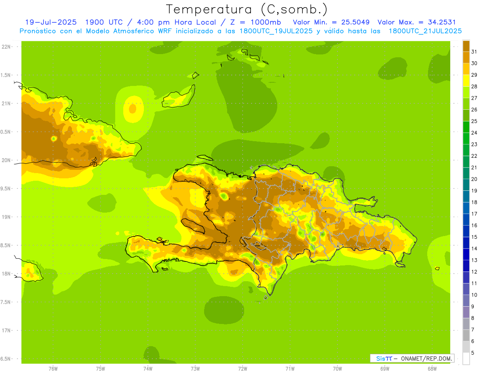Click the 'Temperatura (C,somb.)' title
This screenshot has width=485, height=374.
[x=246, y=9]
